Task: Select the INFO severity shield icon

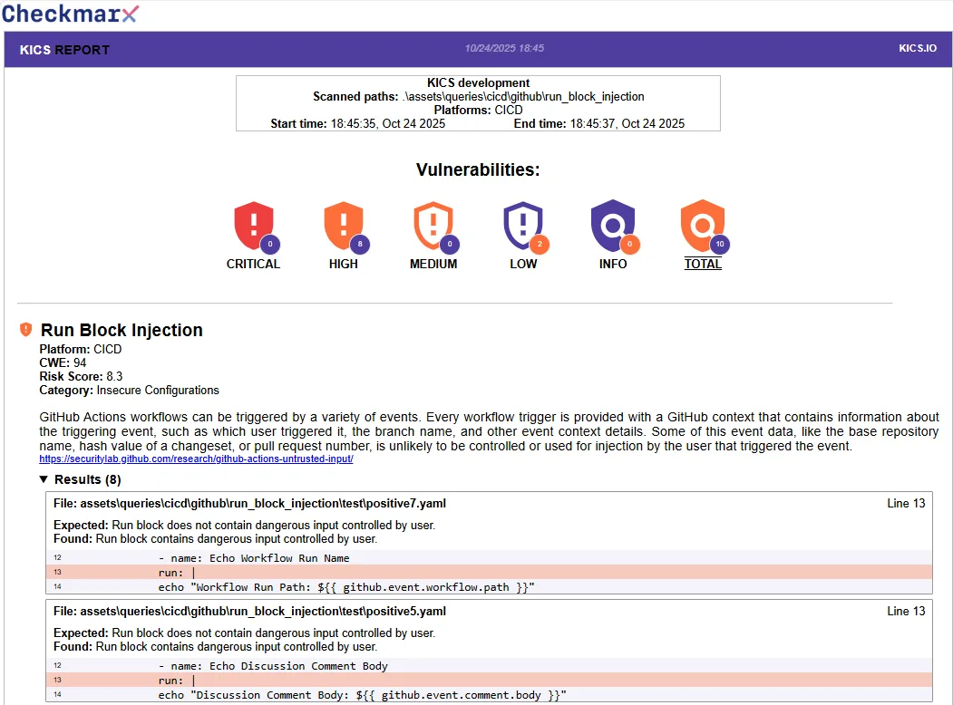Action: coord(613,224)
